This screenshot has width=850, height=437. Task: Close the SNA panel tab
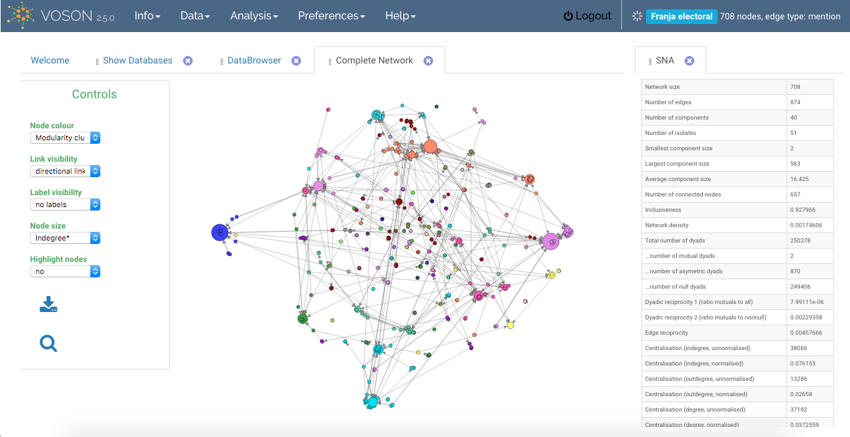click(x=689, y=61)
